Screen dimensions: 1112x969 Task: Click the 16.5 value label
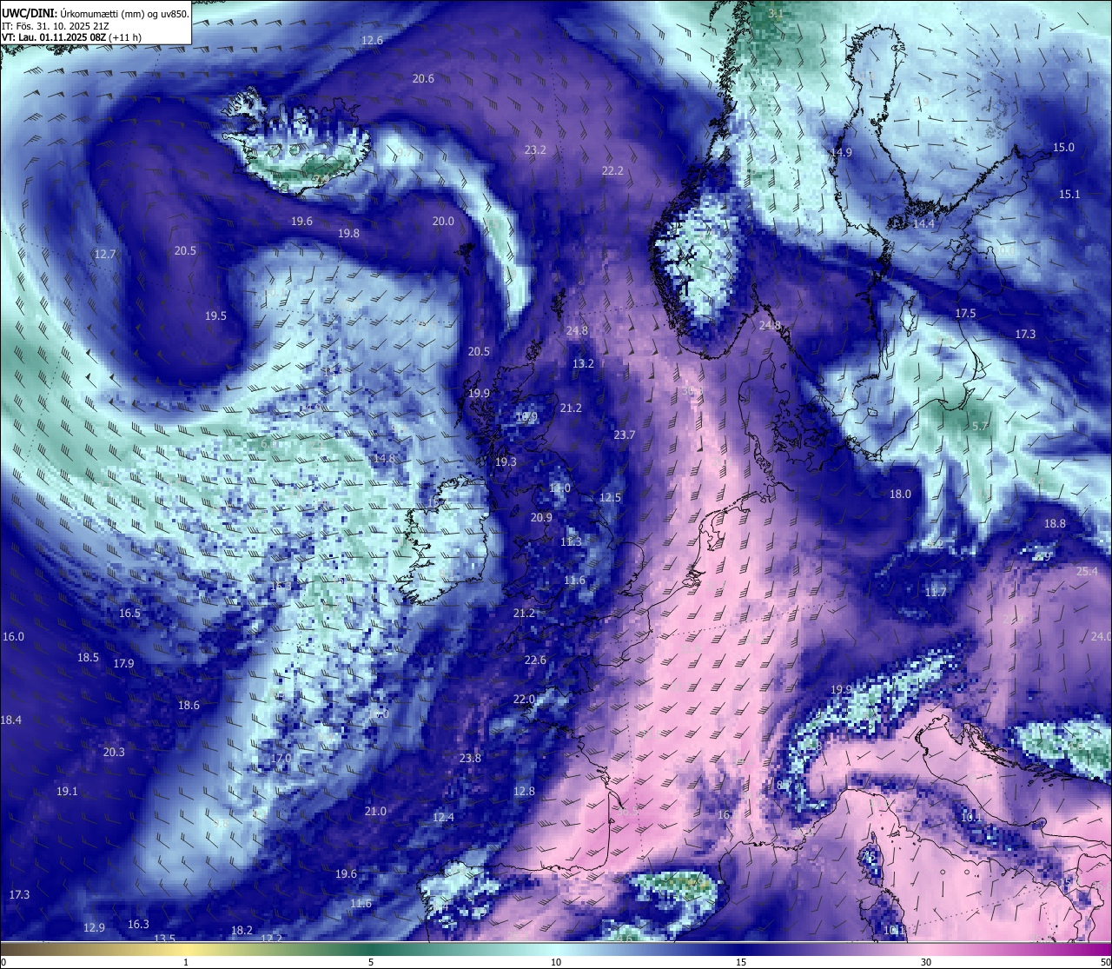pos(129,614)
